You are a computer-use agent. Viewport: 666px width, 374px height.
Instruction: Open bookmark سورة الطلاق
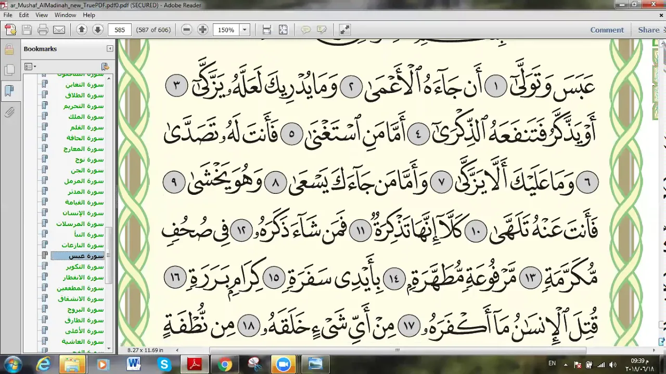tap(85, 96)
